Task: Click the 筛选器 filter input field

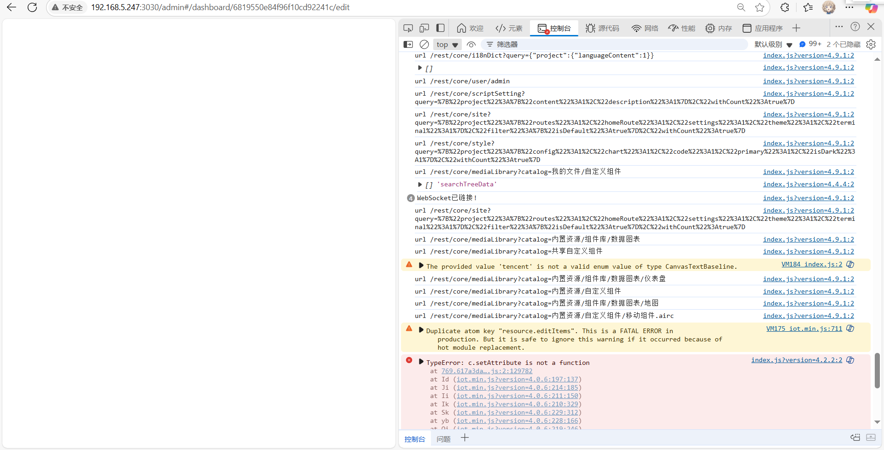Action: coord(615,44)
